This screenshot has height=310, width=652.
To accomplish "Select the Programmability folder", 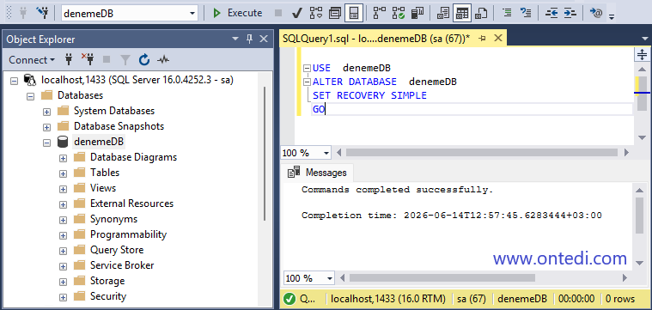I will pyautogui.click(x=128, y=234).
